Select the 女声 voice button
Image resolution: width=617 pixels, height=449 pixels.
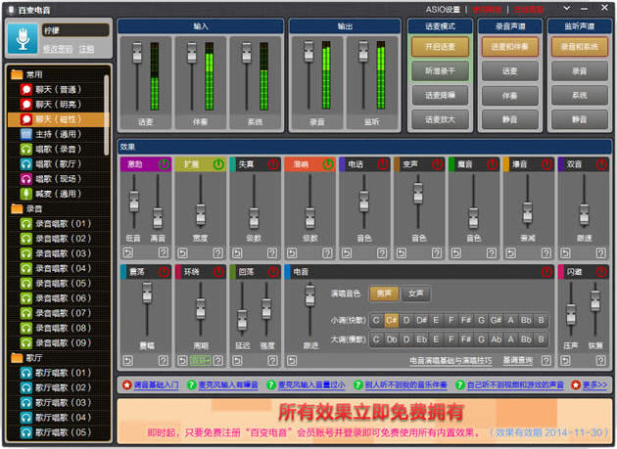pyautogui.click(x=415, y=293)
